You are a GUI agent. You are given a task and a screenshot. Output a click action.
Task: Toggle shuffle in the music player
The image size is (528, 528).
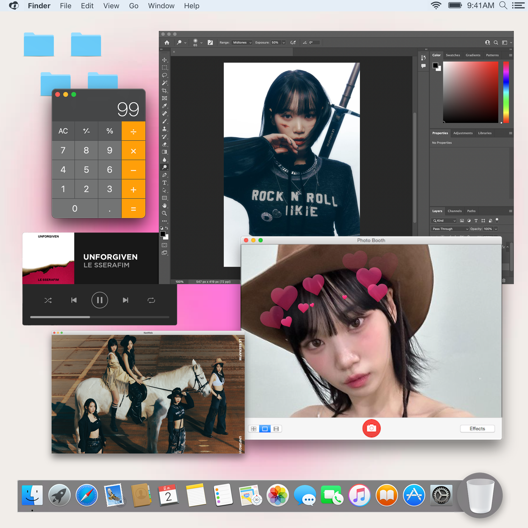[48, 300]
